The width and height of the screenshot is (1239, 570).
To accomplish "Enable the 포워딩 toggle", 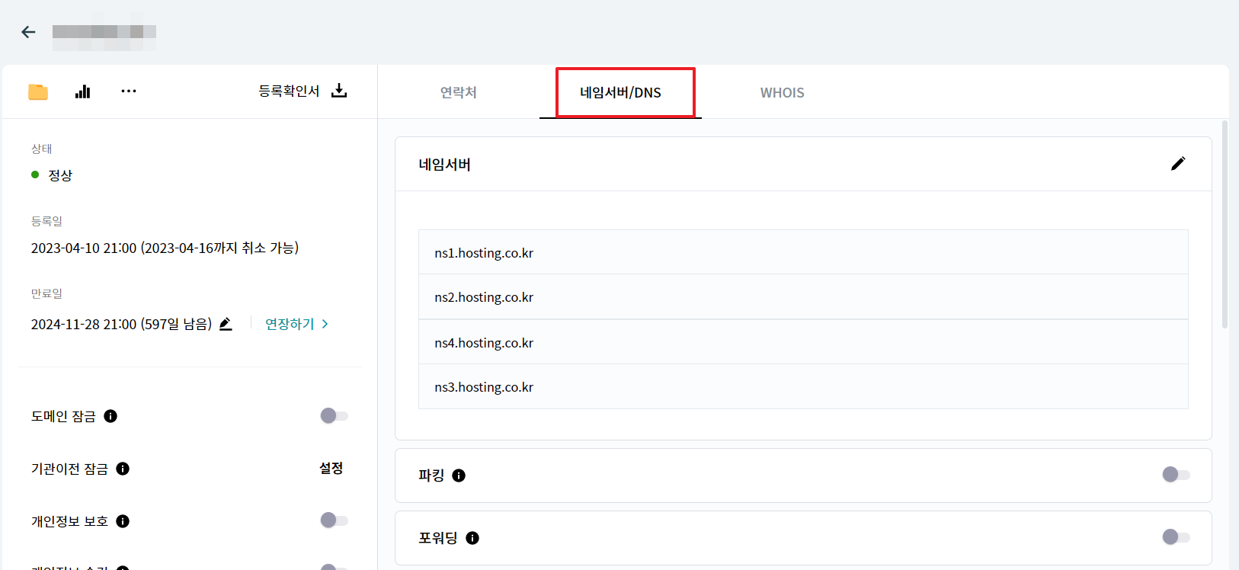I will tap(1175, 537).
